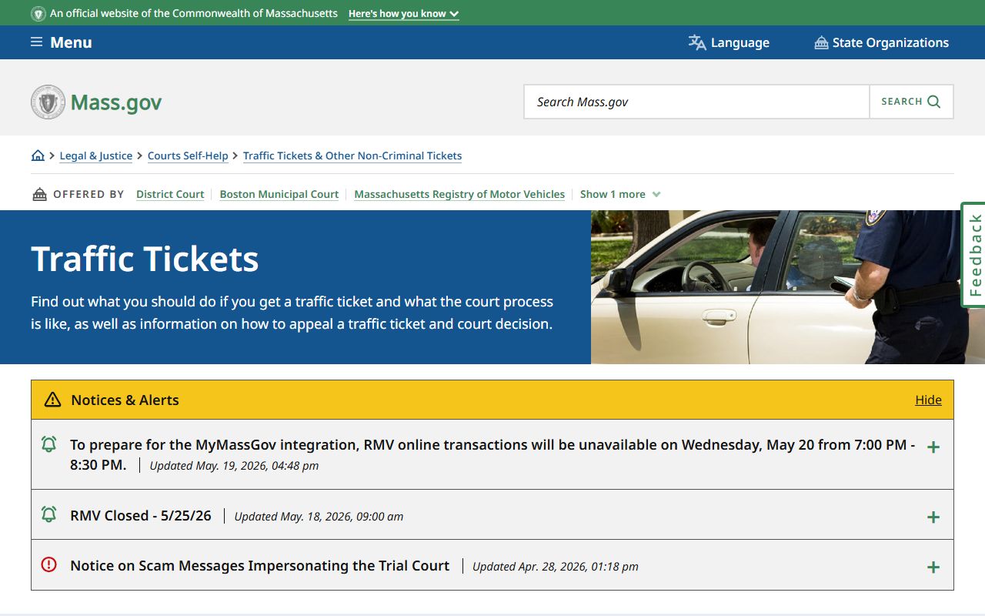The width and height of the screenshot is (985, 616).
Task: Go to Courts Self-Help breadcrumb
Action: tap(188, 156)
